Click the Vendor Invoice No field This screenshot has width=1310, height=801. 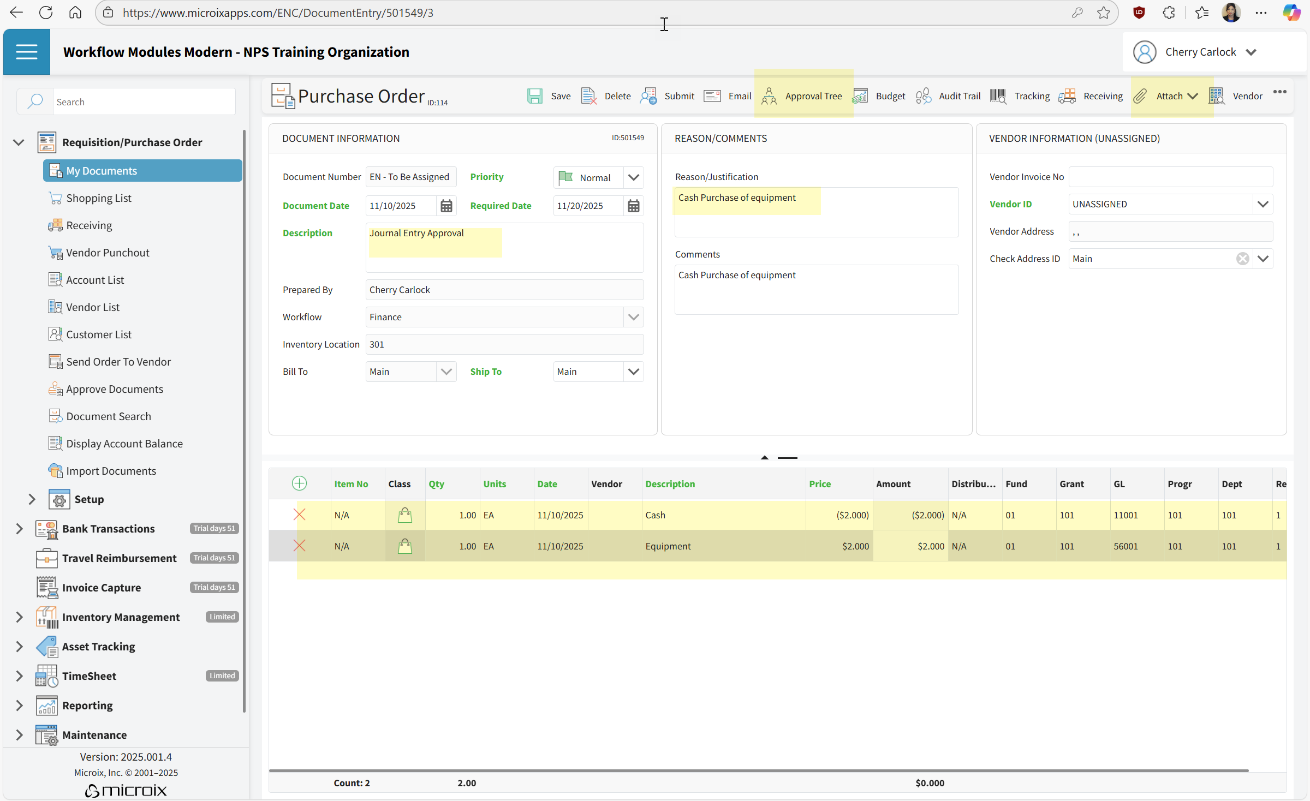(1170, 177)
